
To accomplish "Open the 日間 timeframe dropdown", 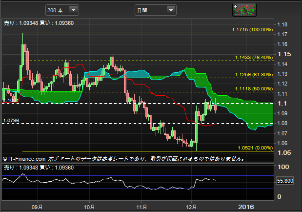I will click(156, 10).
